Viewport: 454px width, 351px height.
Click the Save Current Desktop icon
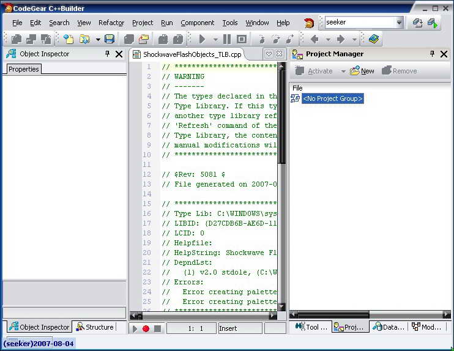[417, 23]
